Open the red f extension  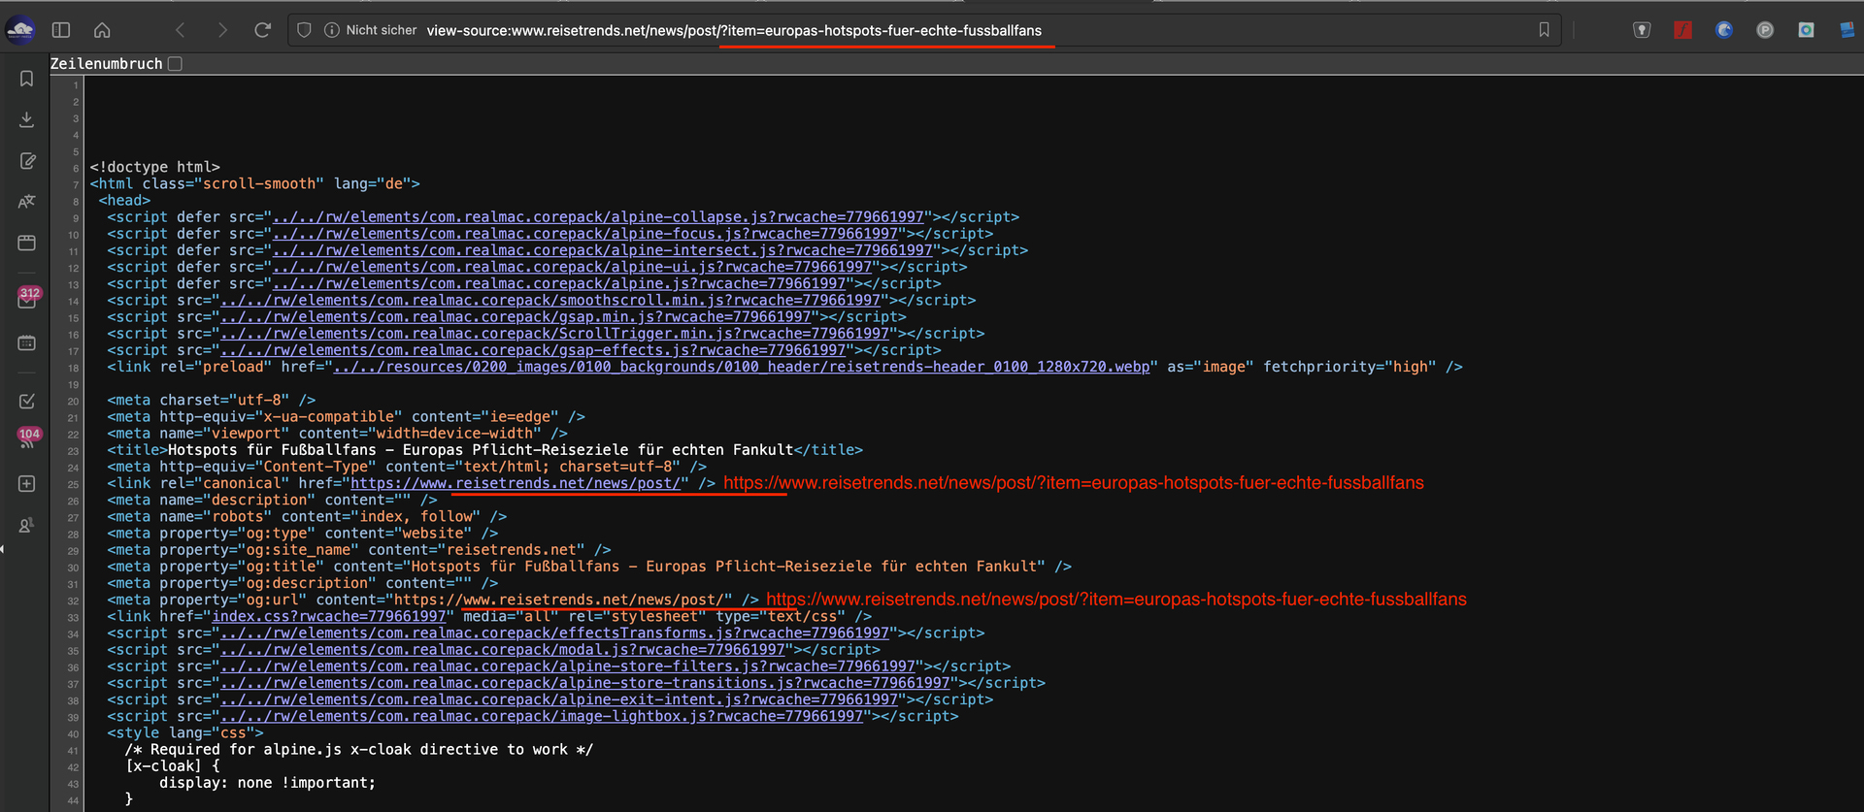coord(1682,30)
